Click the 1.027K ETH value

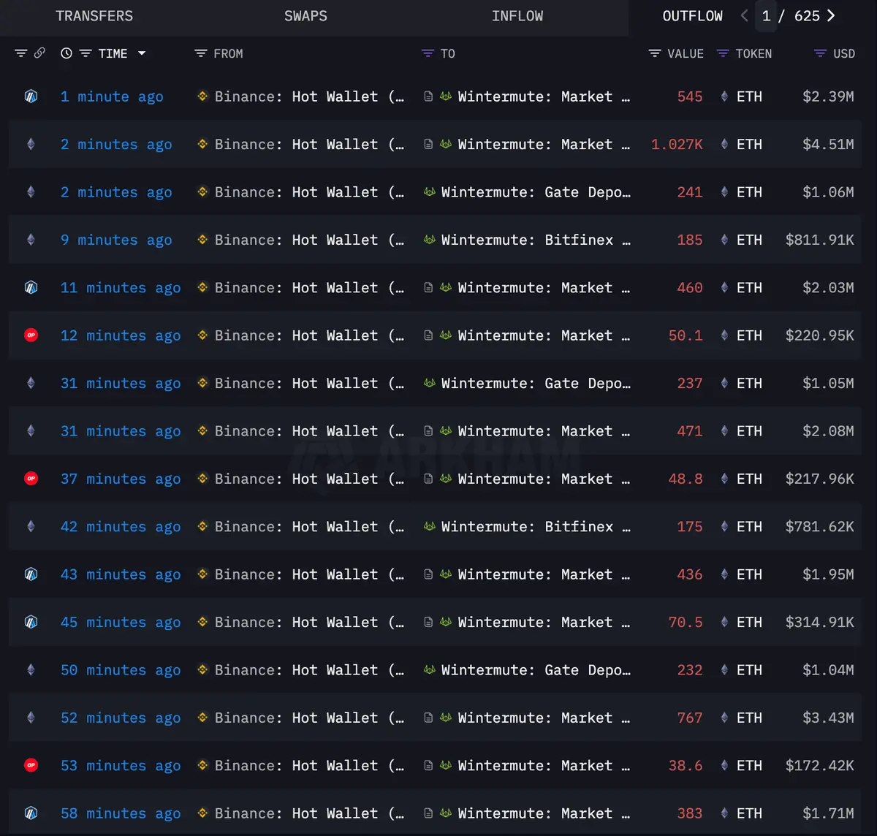677,144
